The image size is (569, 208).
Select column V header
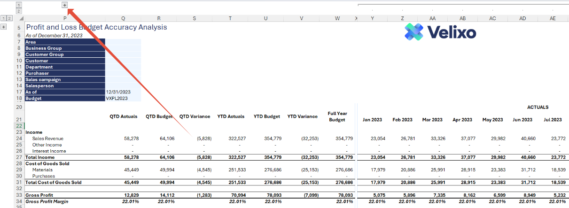point(302,18)
